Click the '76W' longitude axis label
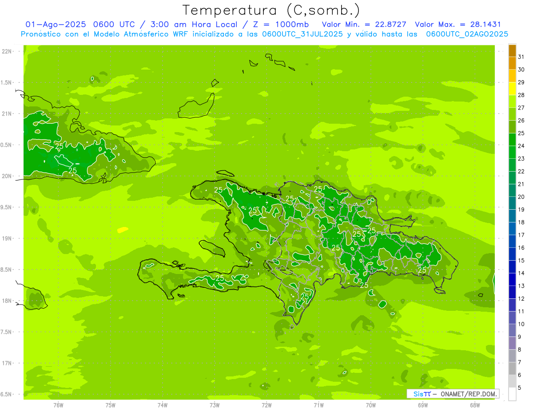 click(x=58, y=405)
